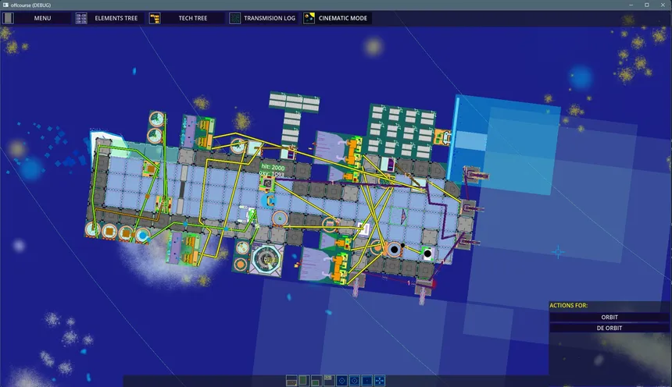Click the DE ORBIT action button
This screenshot has width=672, height=387.
pos(609,328)
